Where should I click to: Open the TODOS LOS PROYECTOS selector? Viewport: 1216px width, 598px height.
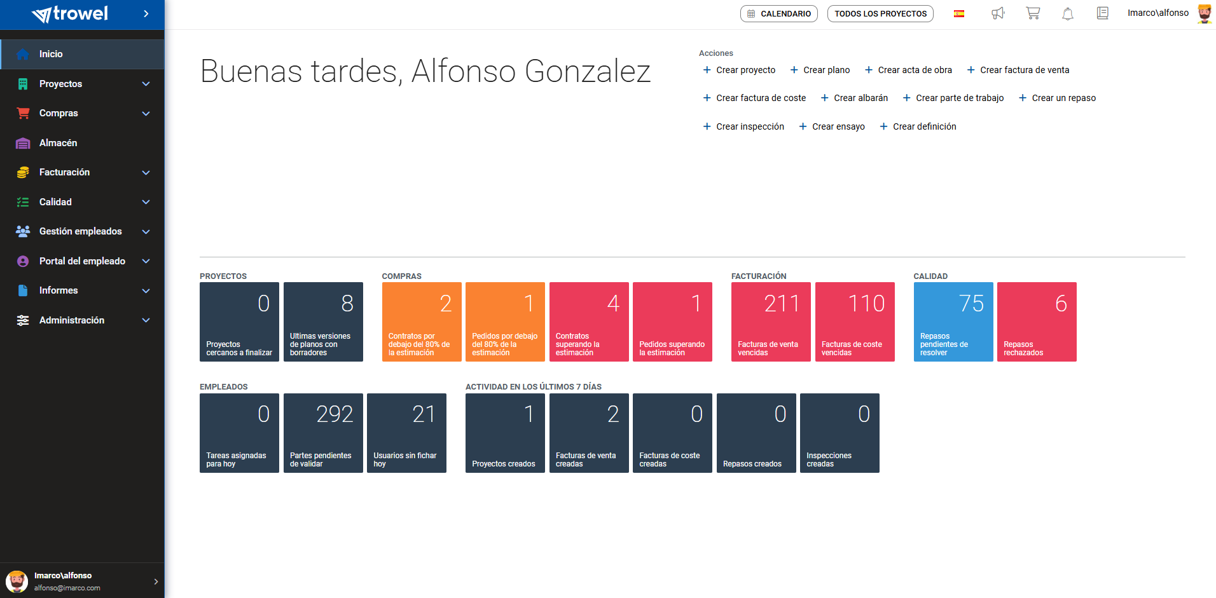tap(880, 13)
